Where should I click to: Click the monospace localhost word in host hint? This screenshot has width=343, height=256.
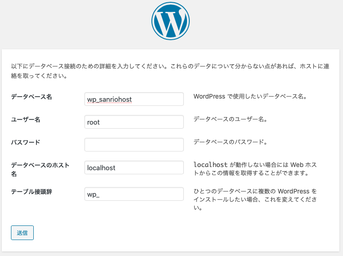pyautogui.click(x=210, y=165)
